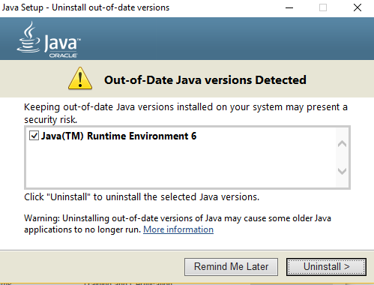Click the Uninstall > button
Image resolution: width=374 pixels, height=285 pixels.
326,267
